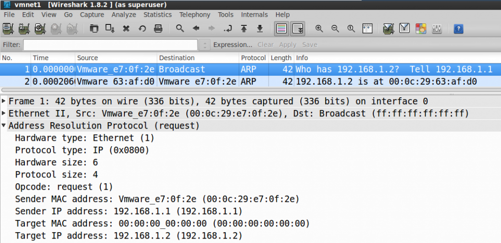Viewport: 501px width, 243px height.
Task: Open the Internals menu
Action: [x=254, y=15]
